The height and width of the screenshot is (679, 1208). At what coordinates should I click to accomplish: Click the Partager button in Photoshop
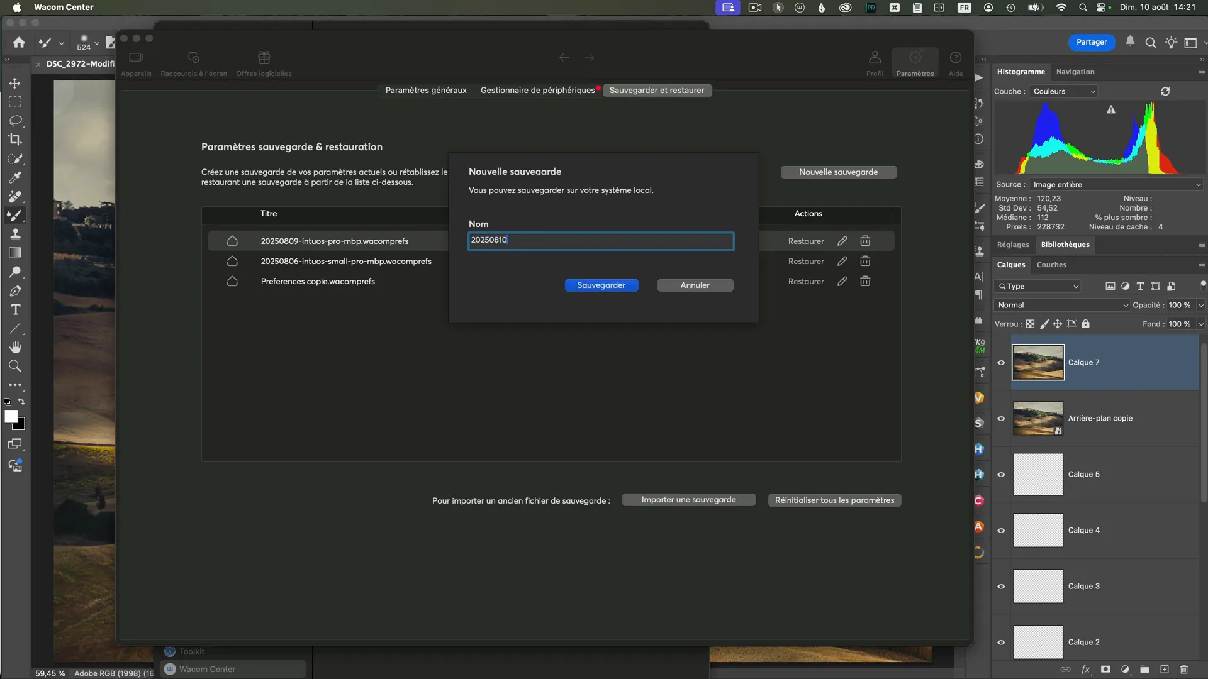[x=1092, y=42]
